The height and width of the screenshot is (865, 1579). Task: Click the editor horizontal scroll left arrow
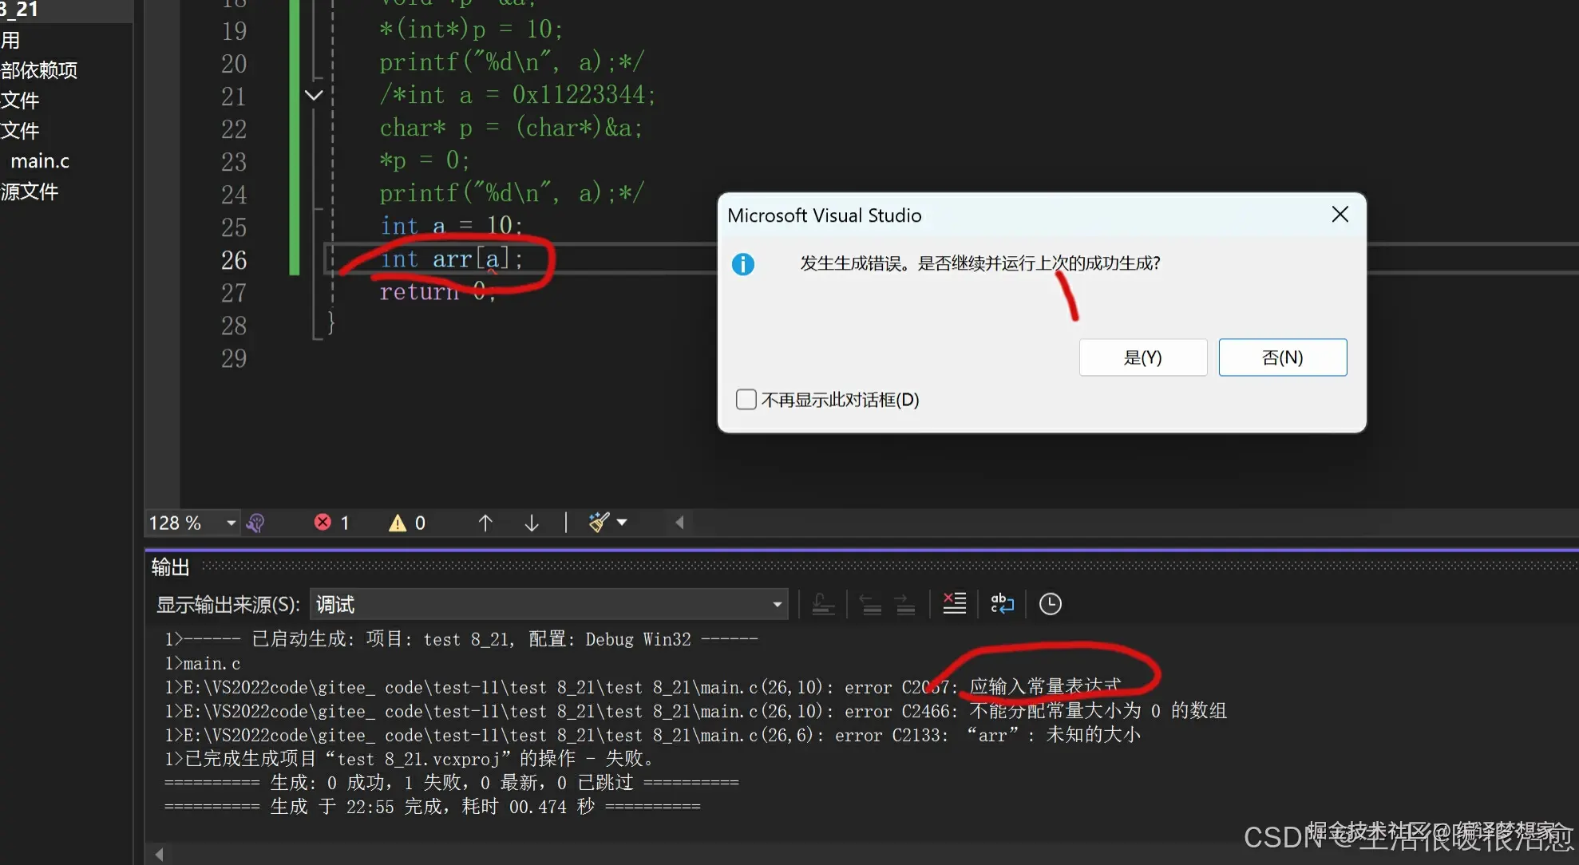(679, 523)
